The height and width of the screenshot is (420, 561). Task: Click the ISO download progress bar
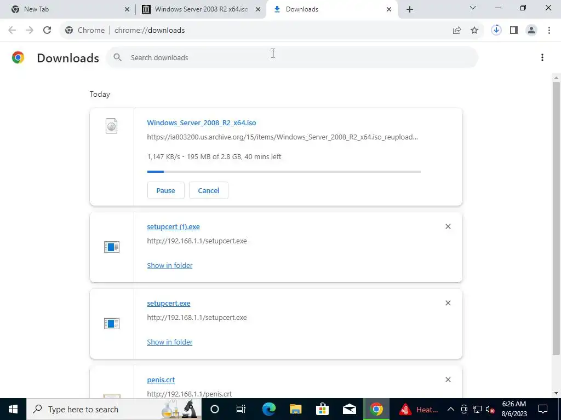284,172
